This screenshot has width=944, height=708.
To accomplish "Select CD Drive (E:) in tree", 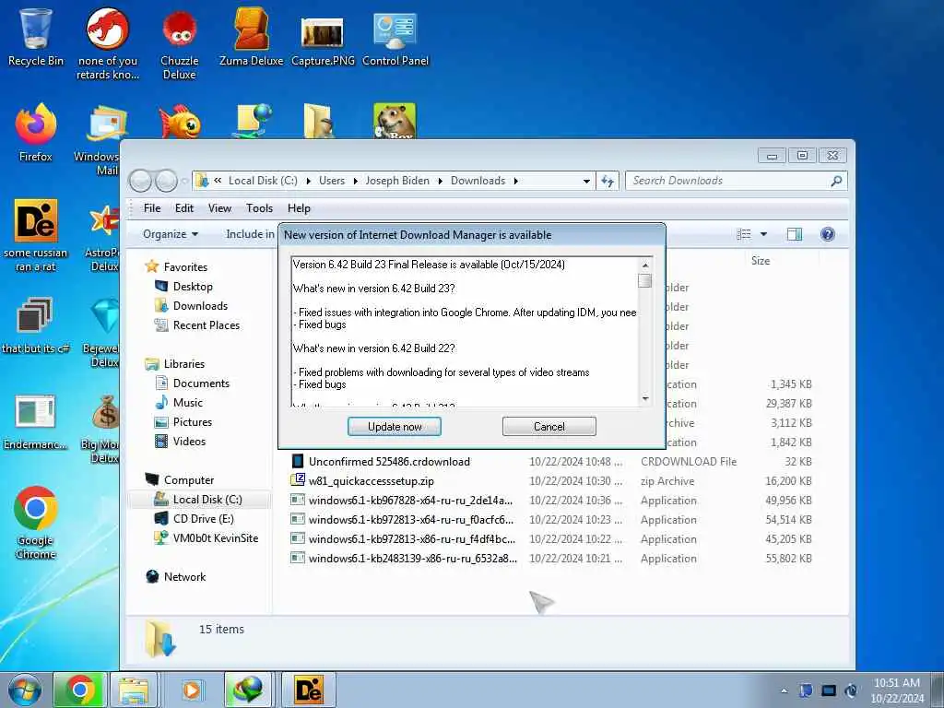I will tap(204, 519).
